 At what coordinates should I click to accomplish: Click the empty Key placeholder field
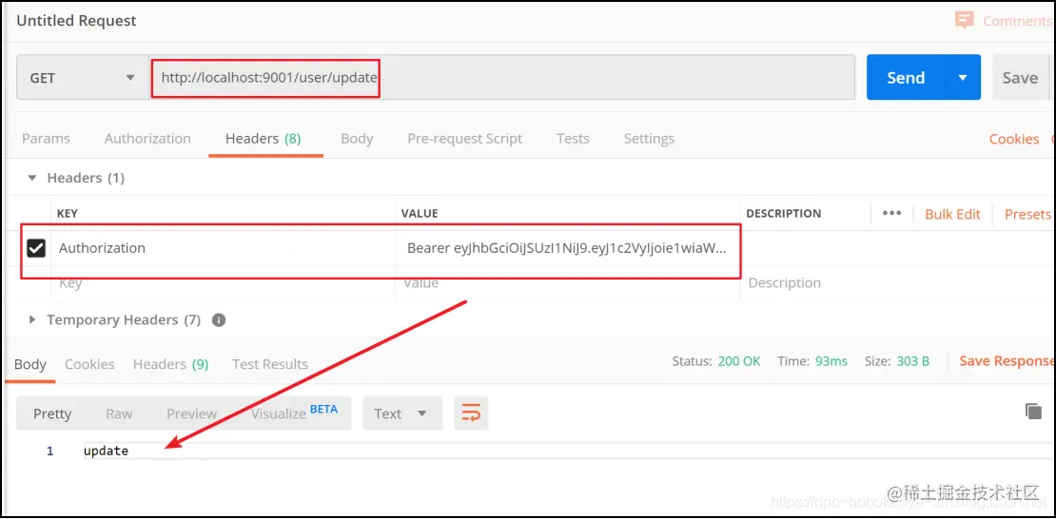click(x=223, y=282)
